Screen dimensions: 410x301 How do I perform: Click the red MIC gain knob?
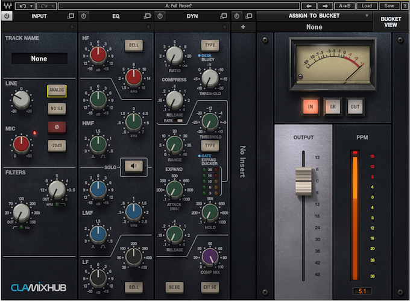21,144
